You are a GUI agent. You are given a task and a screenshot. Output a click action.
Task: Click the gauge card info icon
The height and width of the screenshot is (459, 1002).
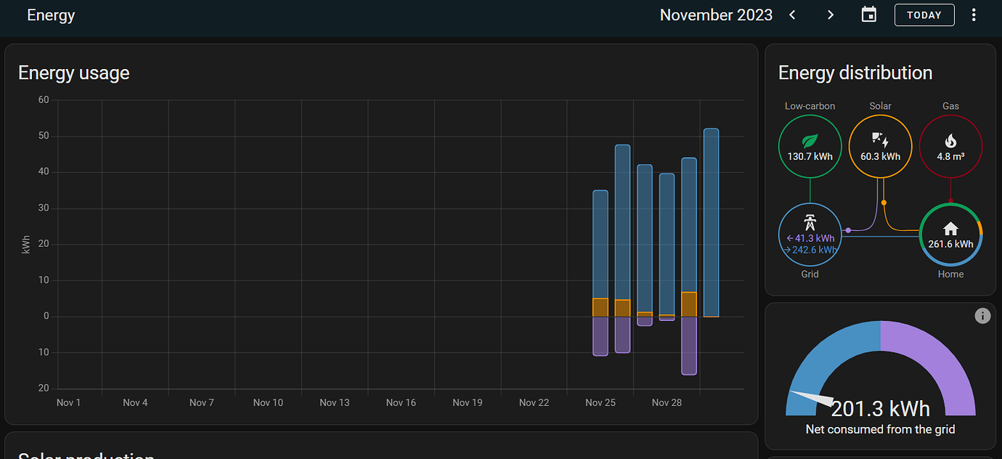click(982, 316)
